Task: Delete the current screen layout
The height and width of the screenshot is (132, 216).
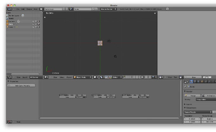Action: (67, 9)
